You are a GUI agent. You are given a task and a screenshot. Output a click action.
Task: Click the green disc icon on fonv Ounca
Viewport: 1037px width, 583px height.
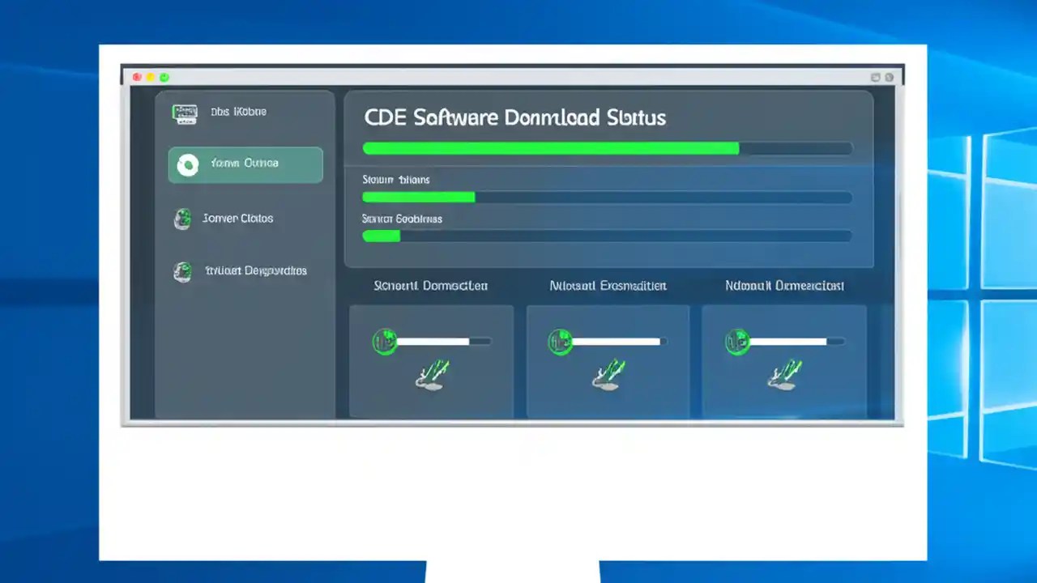pyautogui.click(x=188, y=164)
